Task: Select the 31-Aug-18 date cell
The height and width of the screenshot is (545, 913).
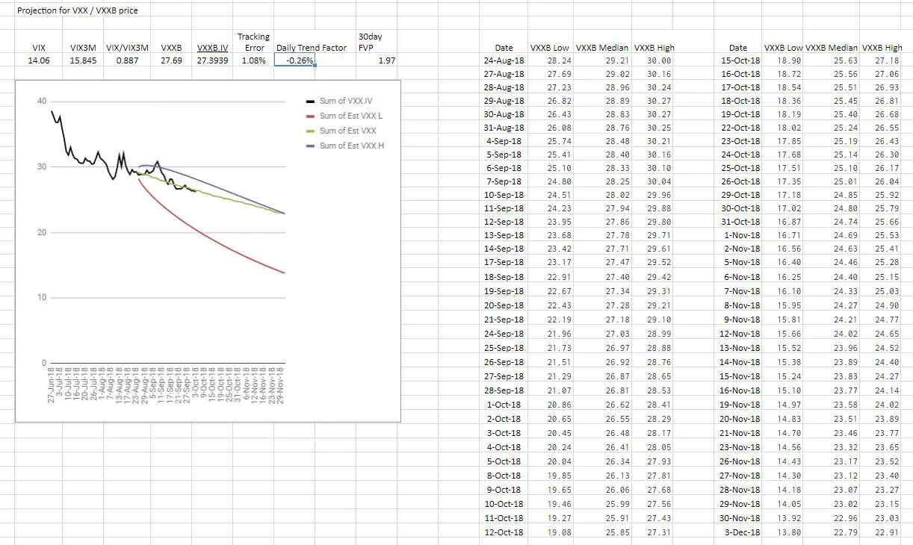Action: 504,128
